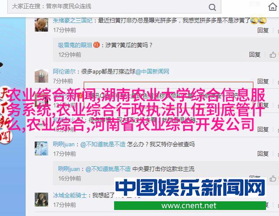279x216 pixels.
Task: Open user profile 朱绪豪之三国纪
Action: 72,21
